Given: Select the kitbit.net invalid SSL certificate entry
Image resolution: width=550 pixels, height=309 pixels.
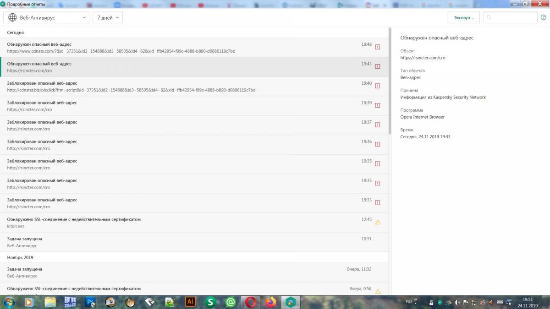Looking at the screenshot, I should pyautogui.click(x=183, y=222).
